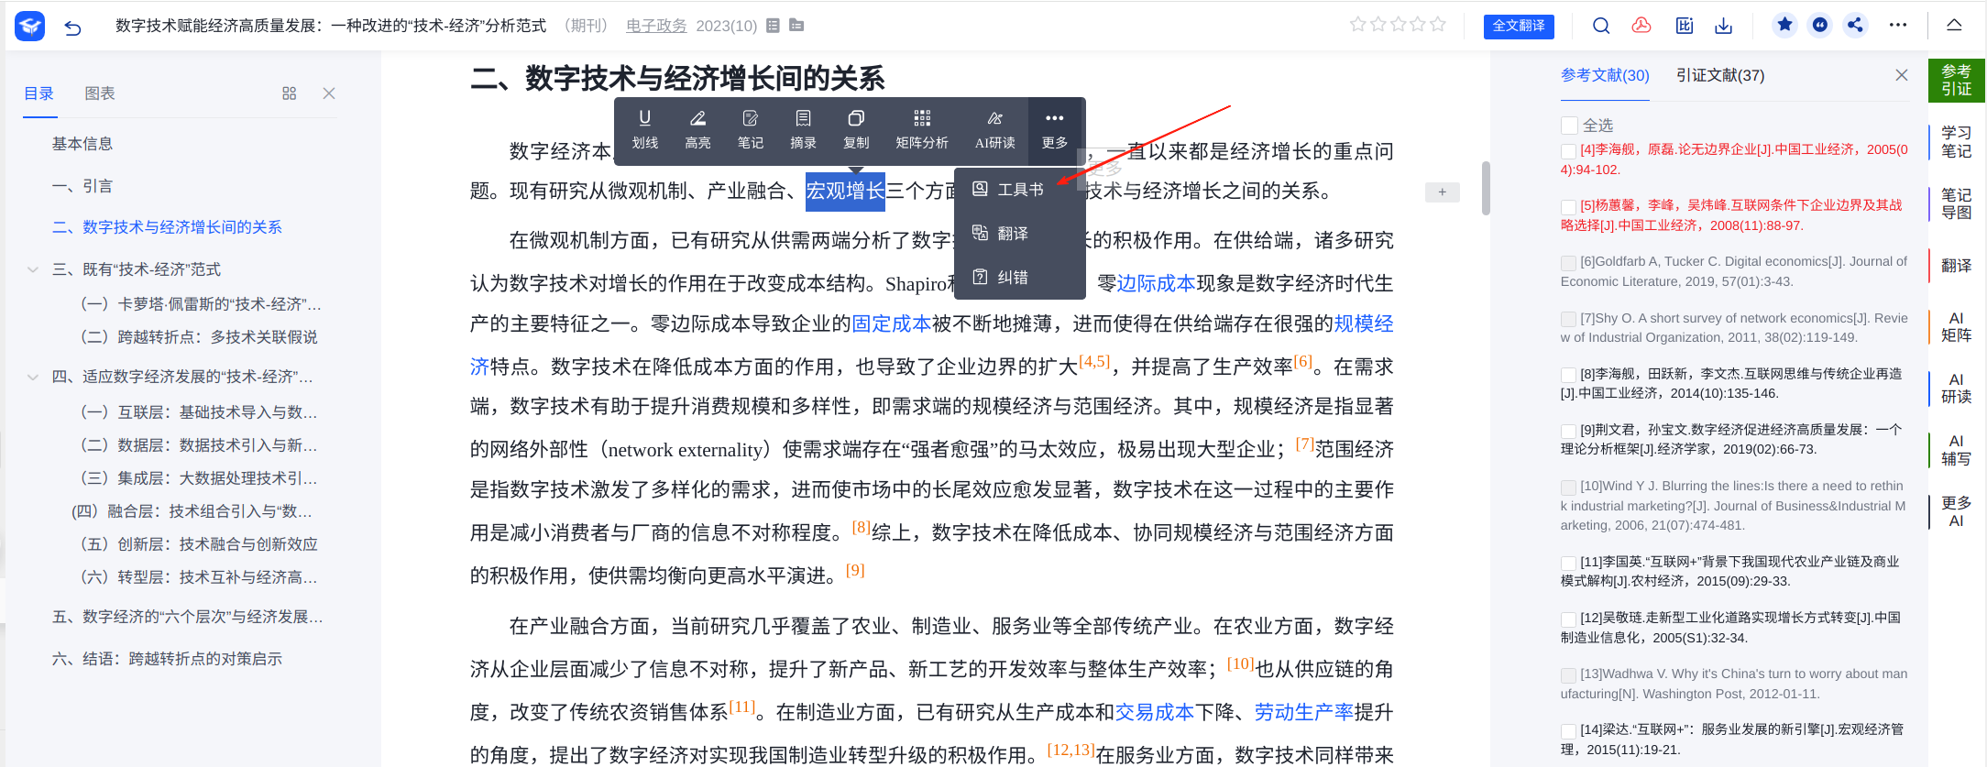Collapse the top header with up-arrow icon

pos(1954,25)
